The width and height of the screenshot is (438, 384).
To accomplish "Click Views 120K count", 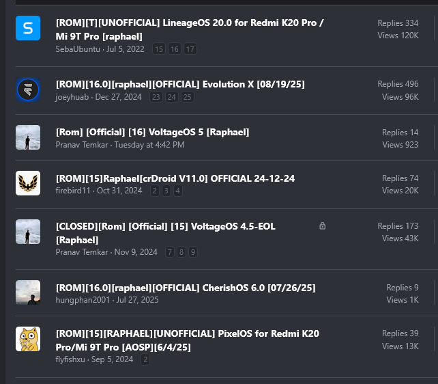I will click(x=398, y=36).
